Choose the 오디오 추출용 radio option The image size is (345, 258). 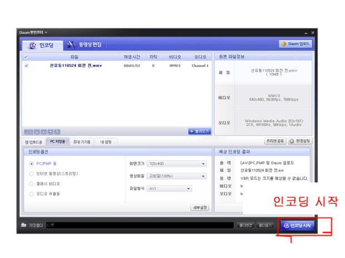point(32,194)
